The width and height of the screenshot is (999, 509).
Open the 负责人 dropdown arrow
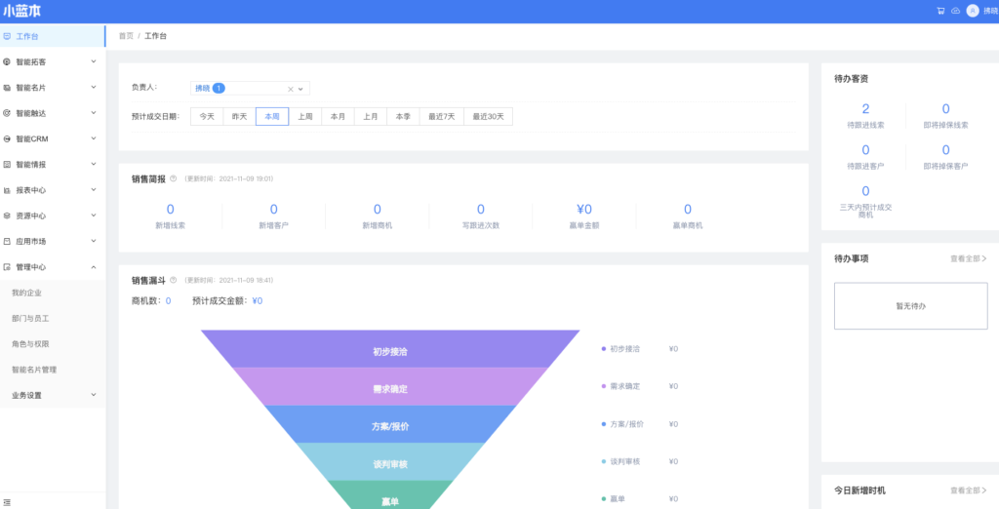coord(300,89)
